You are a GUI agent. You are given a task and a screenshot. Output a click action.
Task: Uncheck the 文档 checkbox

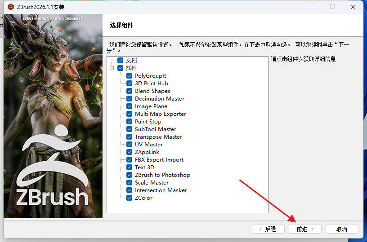point(120,61)
